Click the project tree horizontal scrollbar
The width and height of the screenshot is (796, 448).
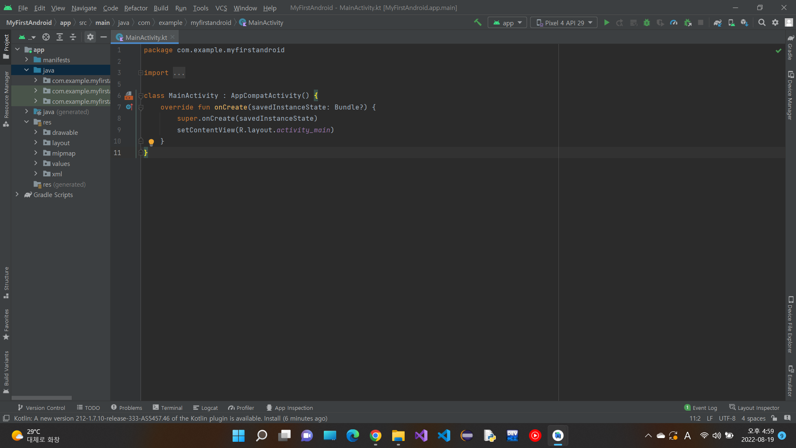[x=41, y=398]
